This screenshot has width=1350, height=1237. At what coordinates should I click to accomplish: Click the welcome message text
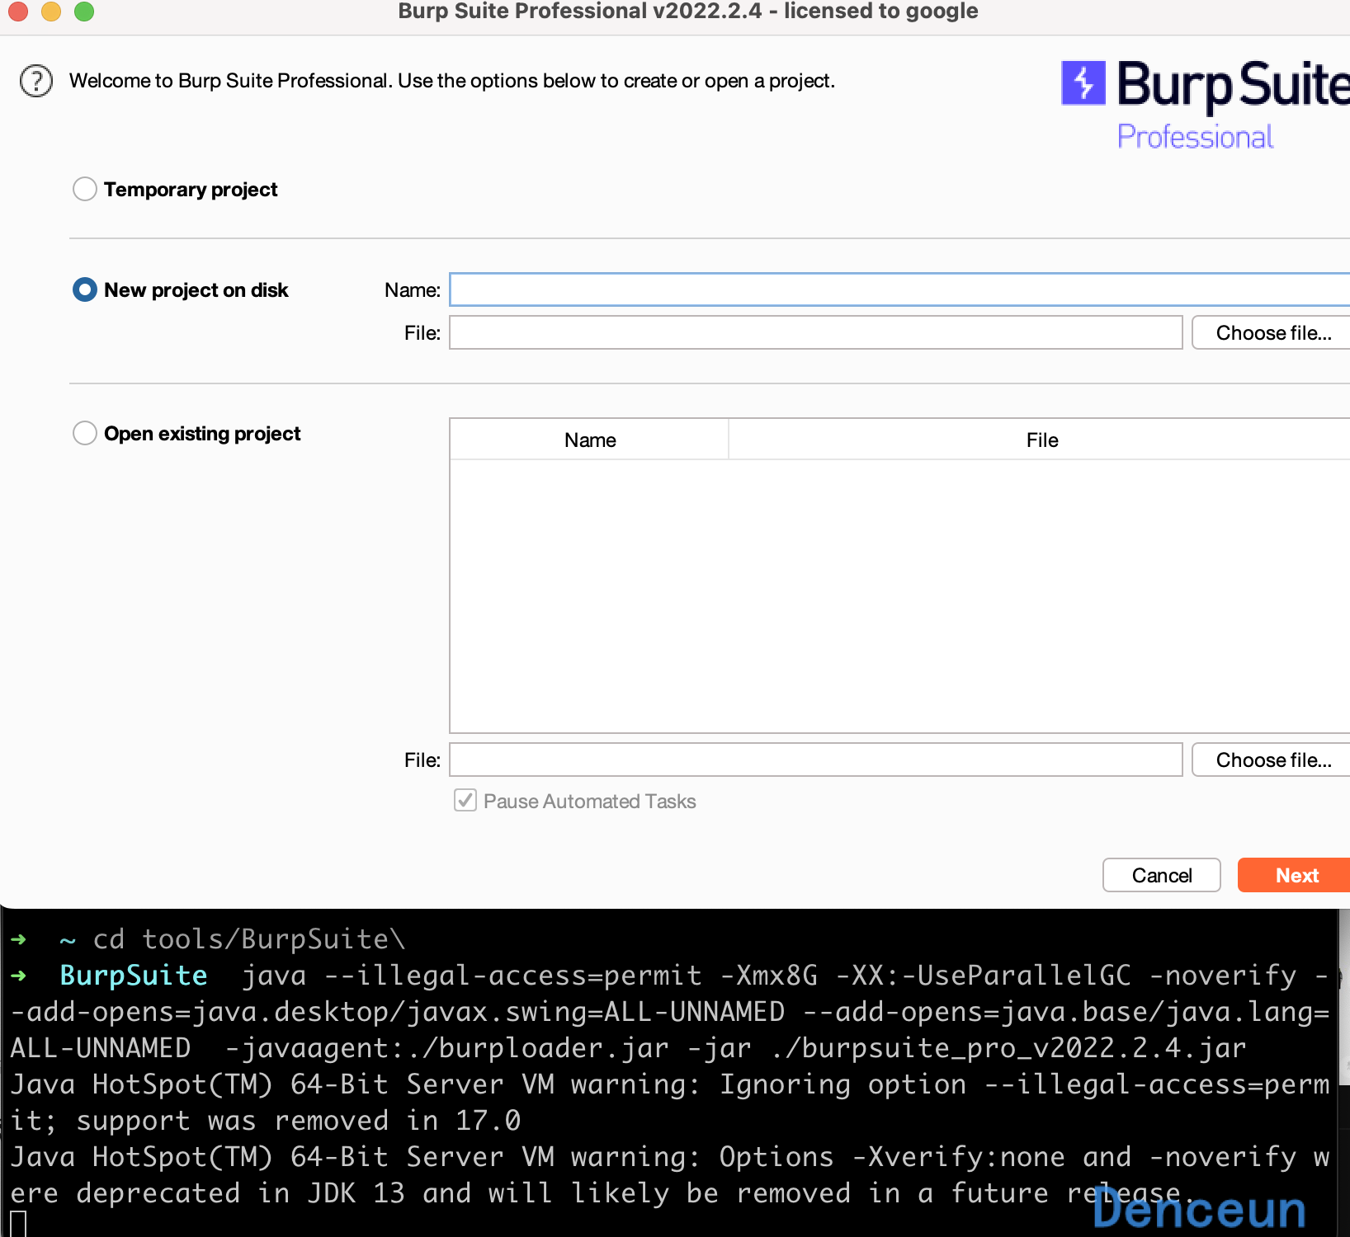click(x=452, y=81)
